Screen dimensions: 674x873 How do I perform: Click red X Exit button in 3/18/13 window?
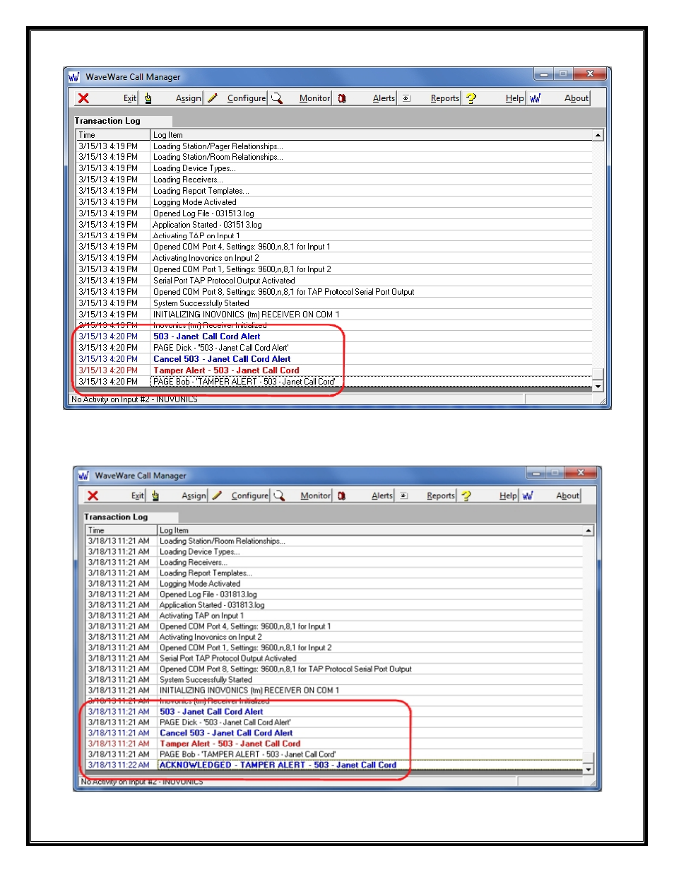pos(115,496)
